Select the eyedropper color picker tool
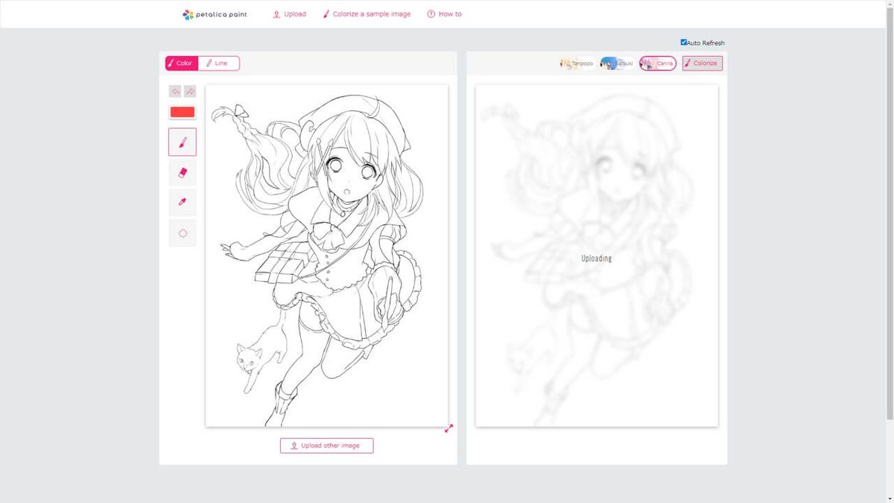 click(x=183, y=202)
